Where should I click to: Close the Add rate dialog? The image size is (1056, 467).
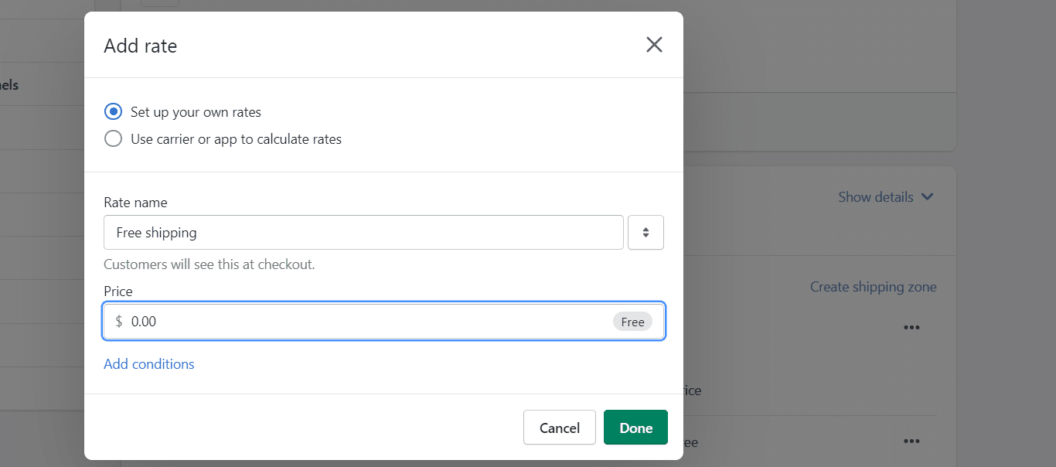[654, 45]
